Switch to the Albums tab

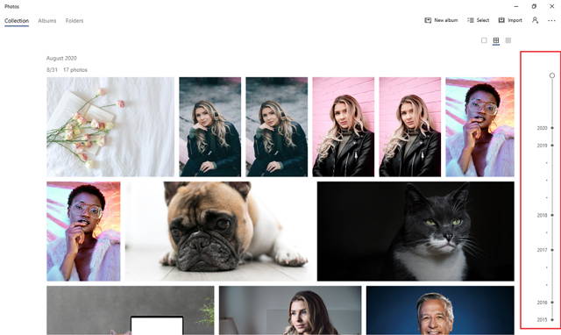pyautogui.click(x=47, y=21)
